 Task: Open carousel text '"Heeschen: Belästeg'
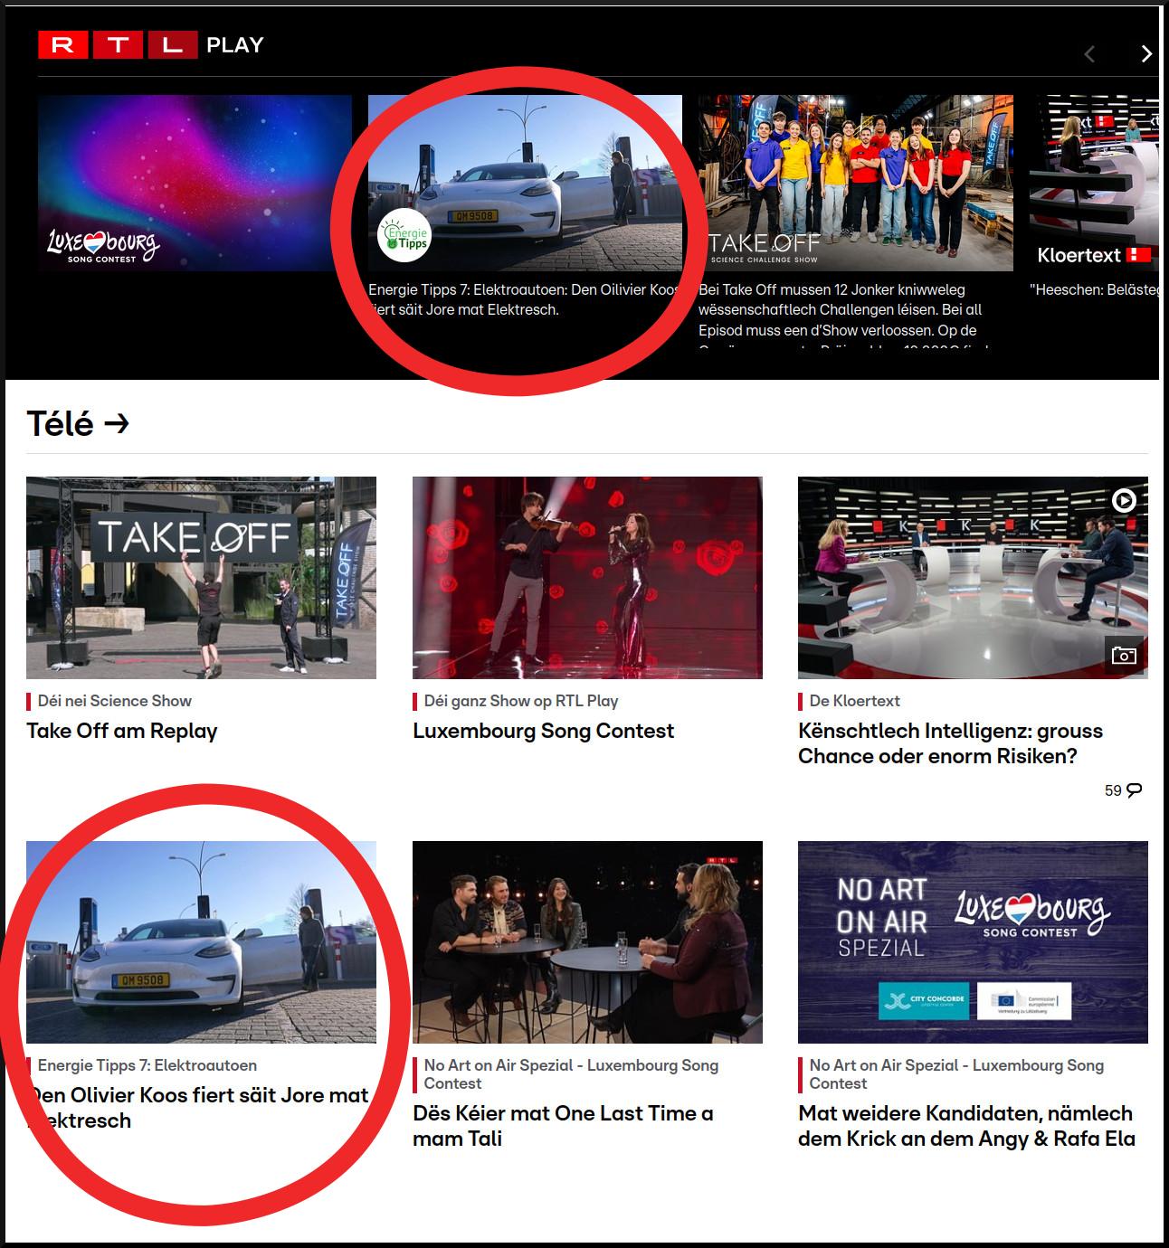1094,289
